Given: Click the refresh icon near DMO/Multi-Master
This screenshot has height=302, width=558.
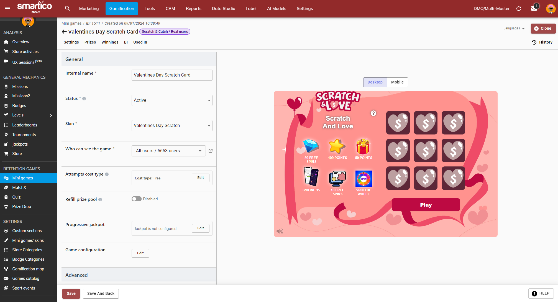Looking at the screenshot, I should (519, 9).
